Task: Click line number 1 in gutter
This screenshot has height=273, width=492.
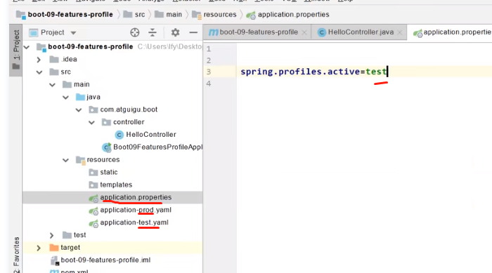Action: [209, 49]
